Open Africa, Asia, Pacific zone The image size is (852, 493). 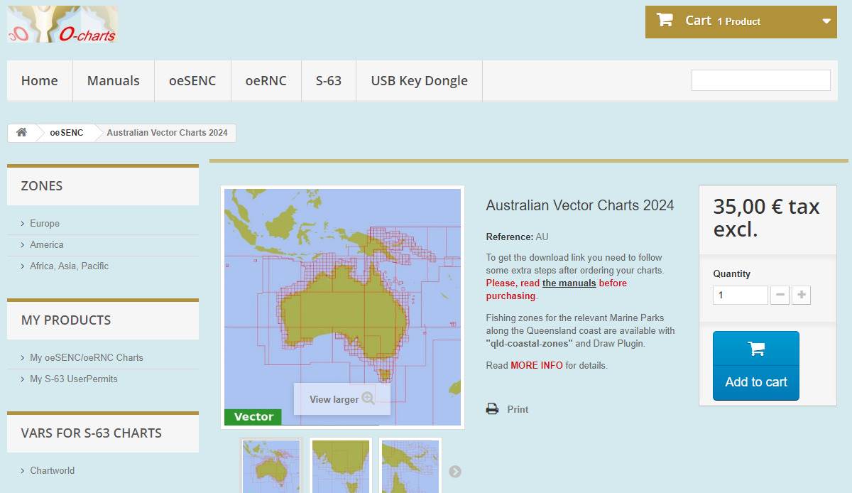tap(69, 266)
